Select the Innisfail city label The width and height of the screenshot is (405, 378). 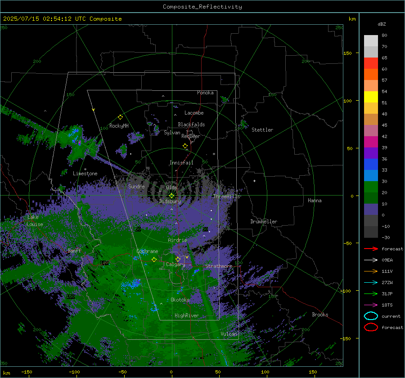tap(181, 163)
